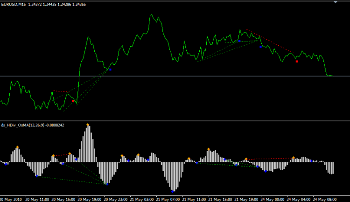350x202 pixels.
Task: Select the red square marker near 20 May 19:00
Action: coord(73,101)
